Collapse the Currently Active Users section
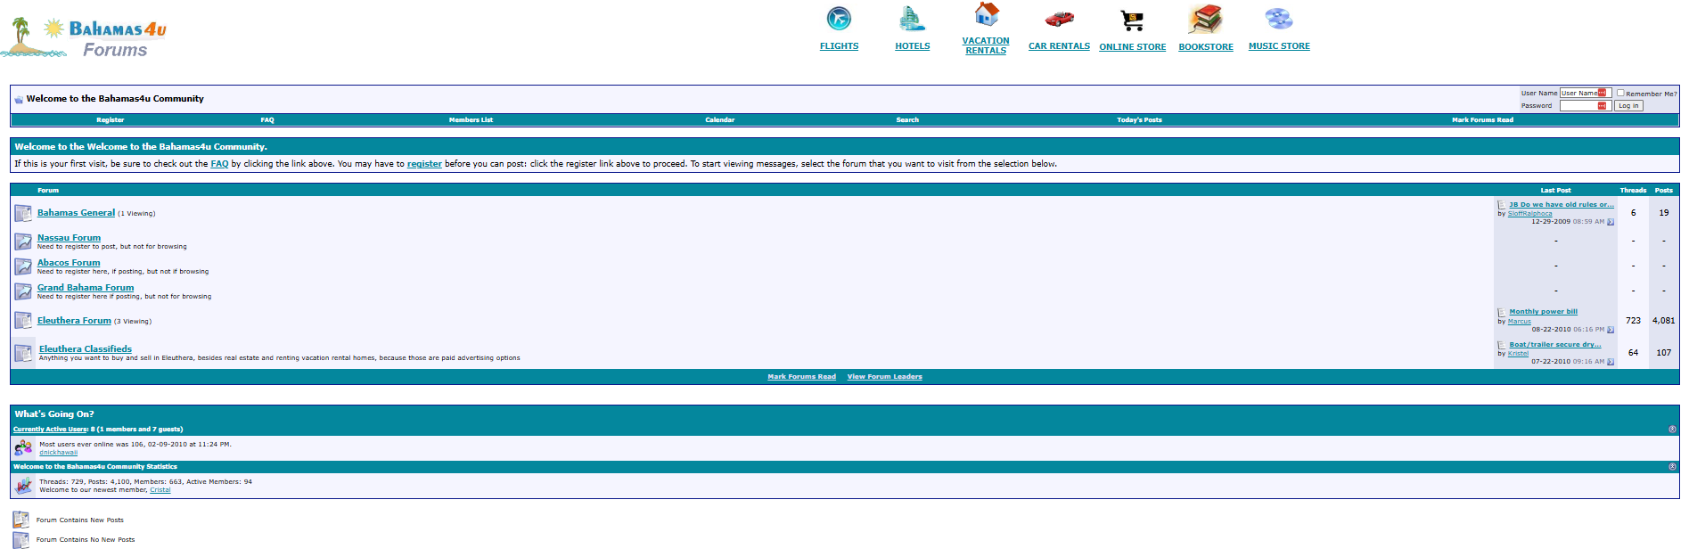This screenshot has height=557, width=1689. point(1672,430)
